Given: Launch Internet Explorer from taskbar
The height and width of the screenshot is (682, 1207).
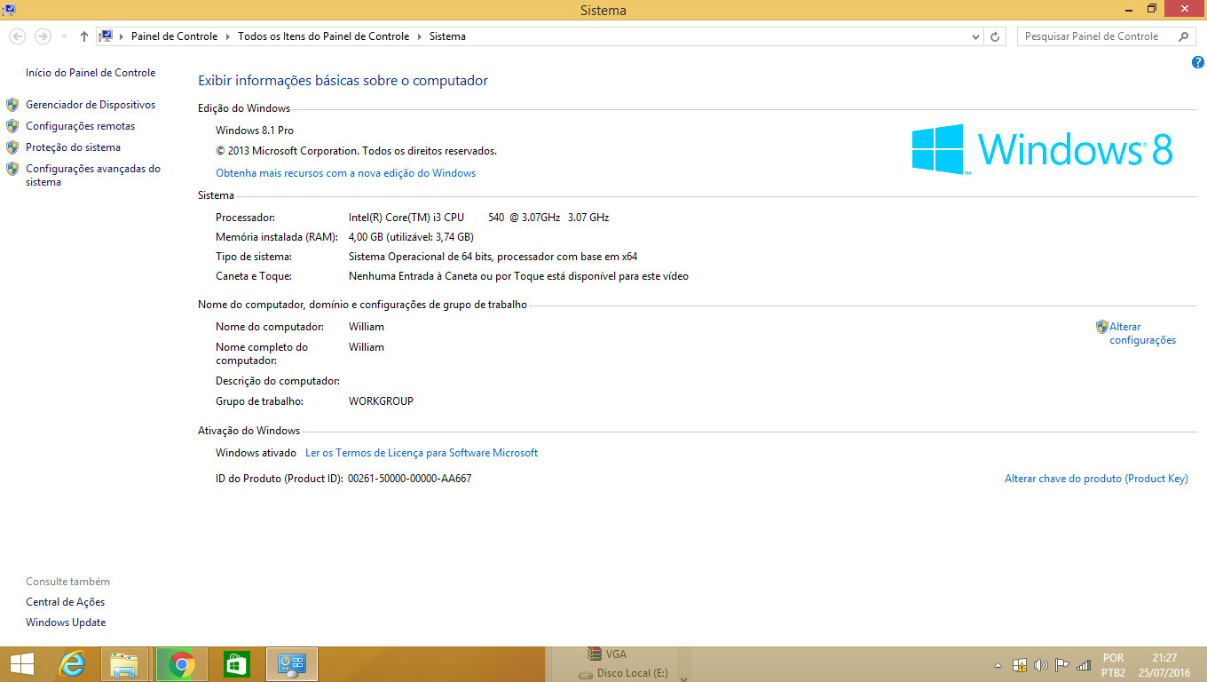Looking at the screenshot, I should pos(72,664).
